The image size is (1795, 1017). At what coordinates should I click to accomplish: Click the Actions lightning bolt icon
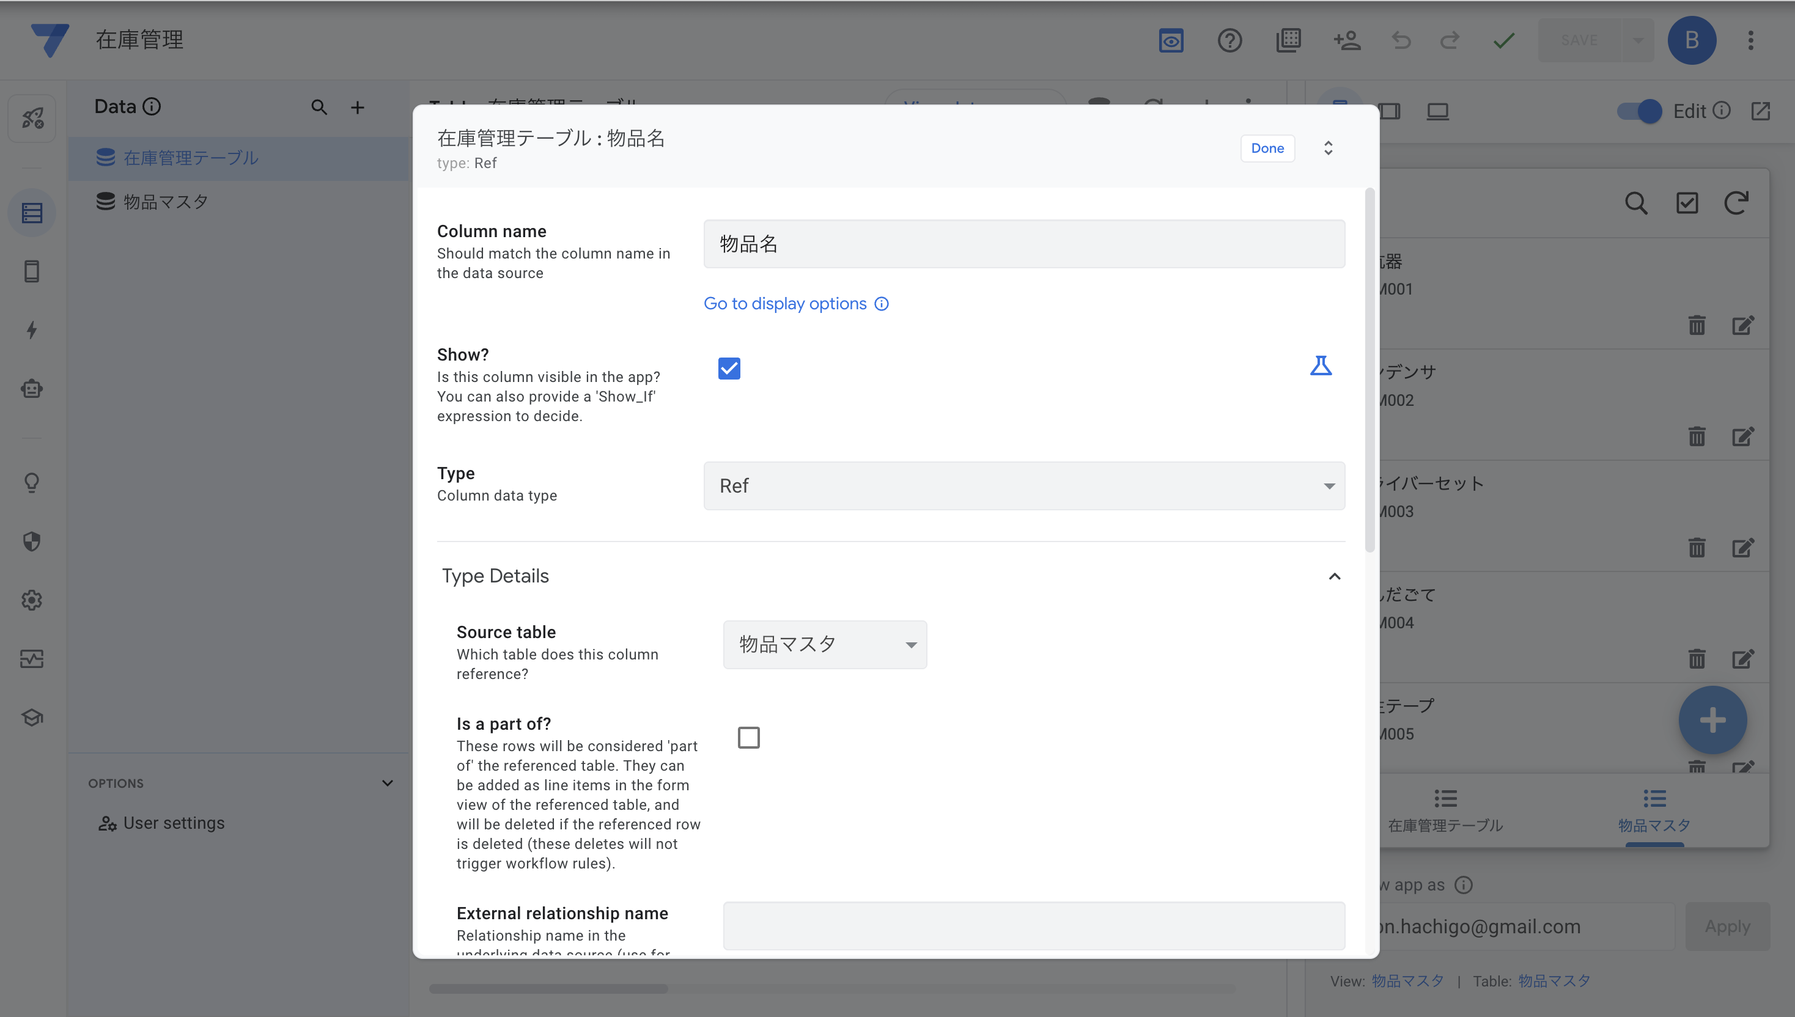click(31, 329)
